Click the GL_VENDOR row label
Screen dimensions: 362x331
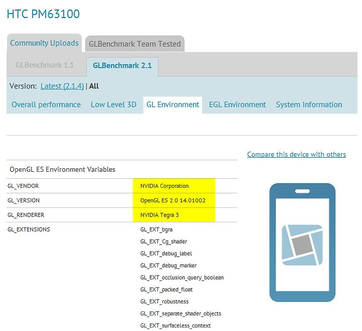23,186
